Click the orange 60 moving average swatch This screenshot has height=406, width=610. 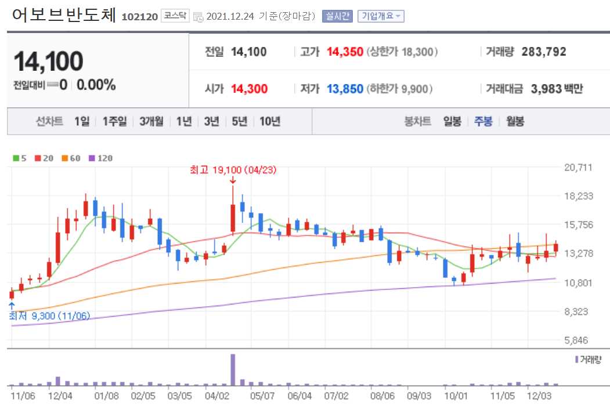65,158
